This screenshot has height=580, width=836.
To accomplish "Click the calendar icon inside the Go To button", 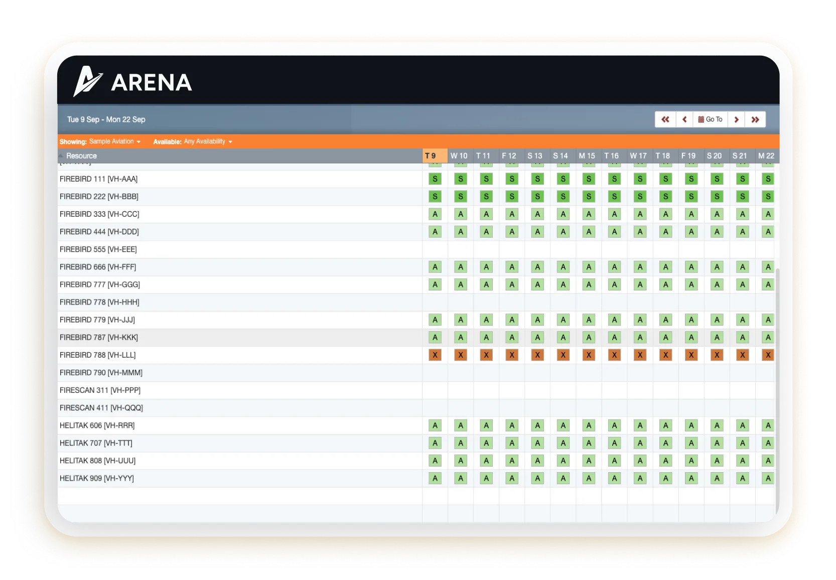I will click(x=702, y=119).
